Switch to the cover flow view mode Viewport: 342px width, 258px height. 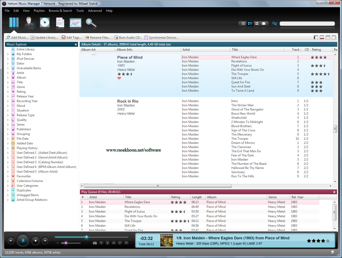(x=264, y=24)
